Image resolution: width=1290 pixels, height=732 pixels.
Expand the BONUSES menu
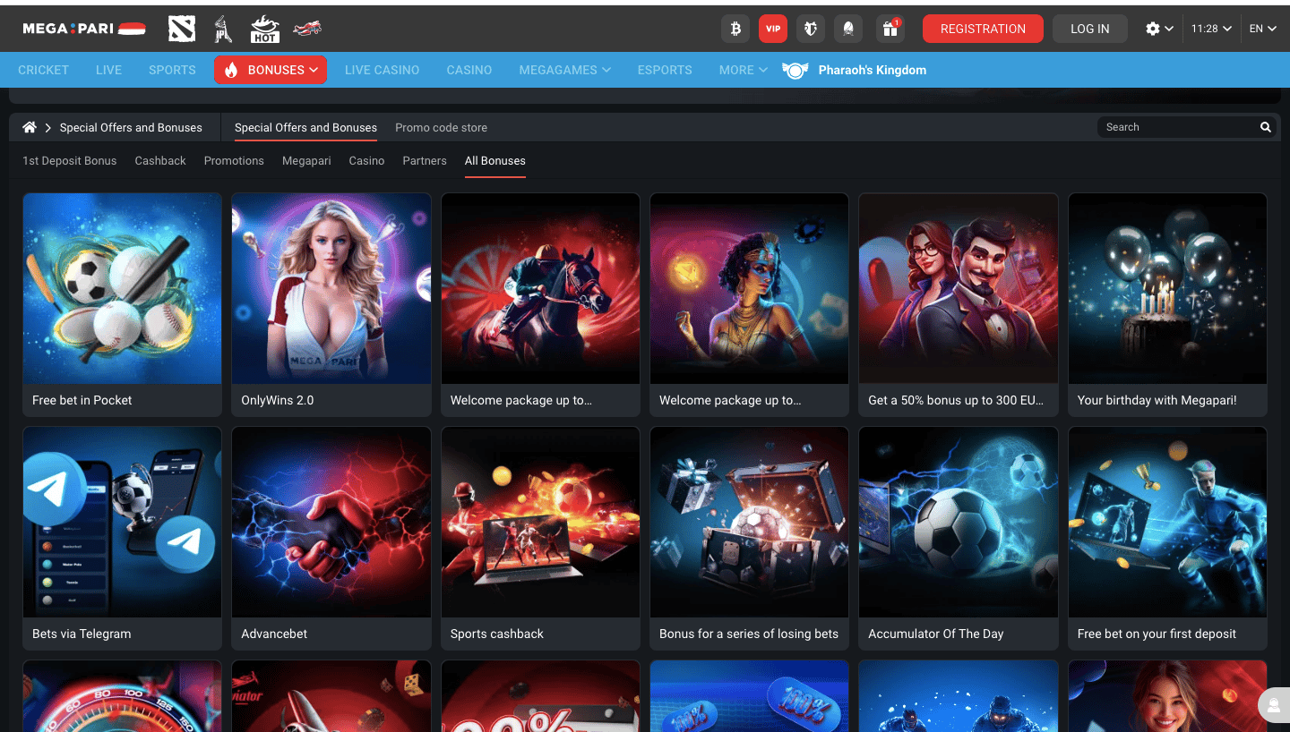[271, 70]
